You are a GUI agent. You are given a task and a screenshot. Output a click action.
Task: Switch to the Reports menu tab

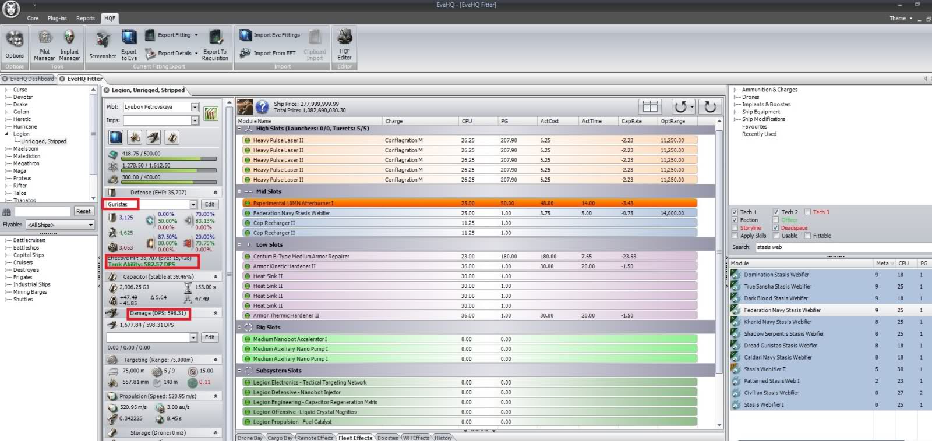(85, 18)
